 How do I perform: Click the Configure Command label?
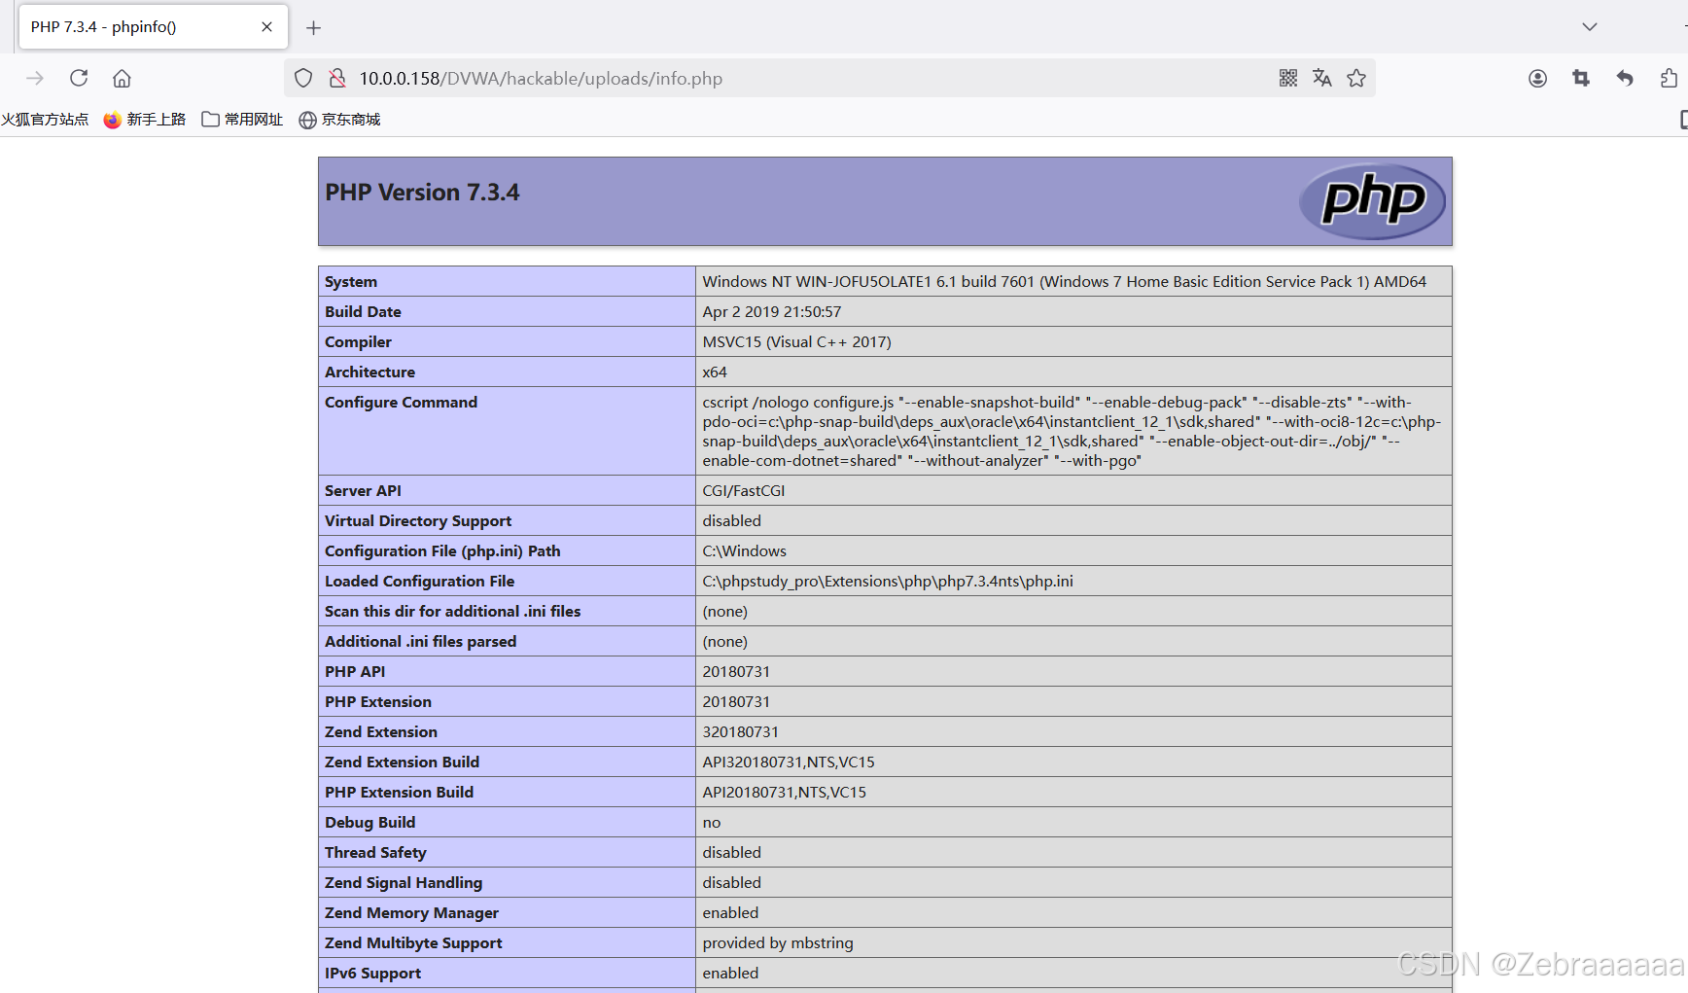point(401,403)
